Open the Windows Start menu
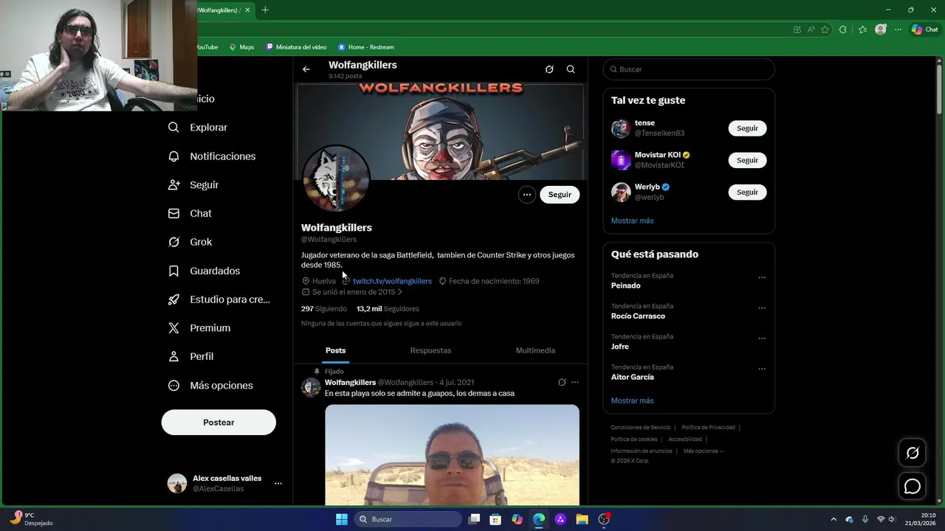 (x=342, y=519)
